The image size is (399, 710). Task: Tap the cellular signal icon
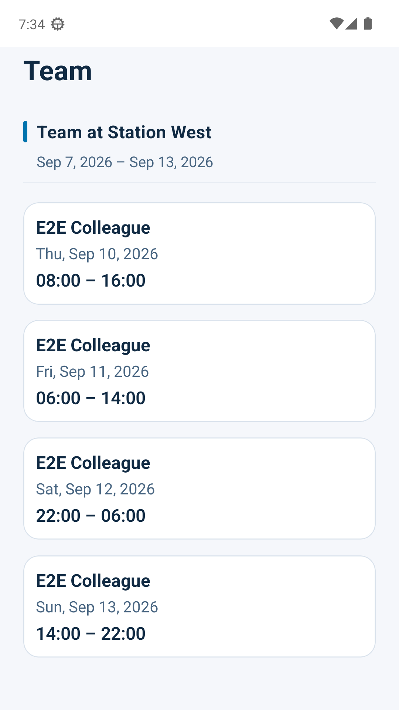351,24
